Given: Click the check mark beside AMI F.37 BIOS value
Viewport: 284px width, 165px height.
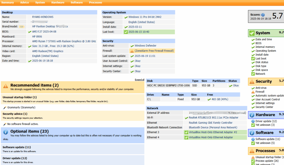Looking at the screenshot, I should (x=30, y=32).
